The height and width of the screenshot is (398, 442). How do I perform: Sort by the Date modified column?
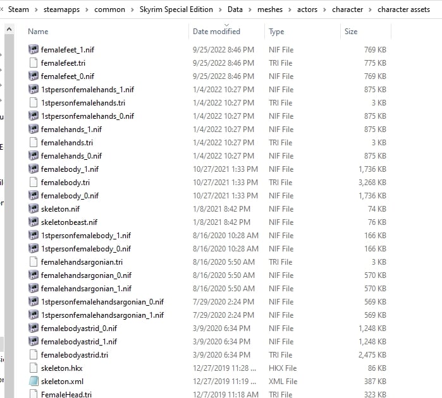(x=216, y=31)
